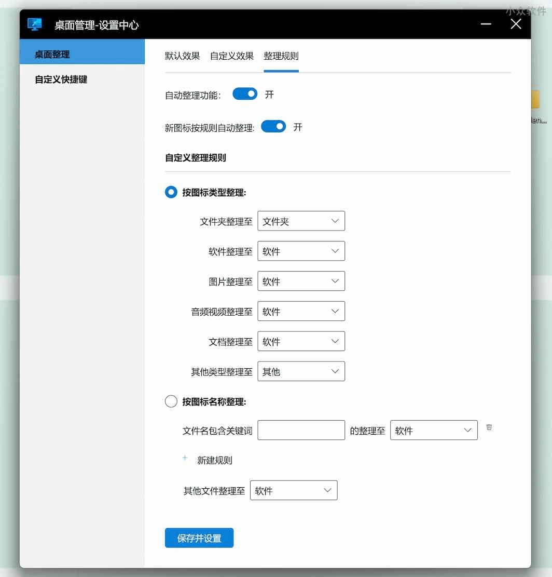The image size is (552, 577).
Task: Open the 文件夹整理至 dropdown
Action: point(301,221)
